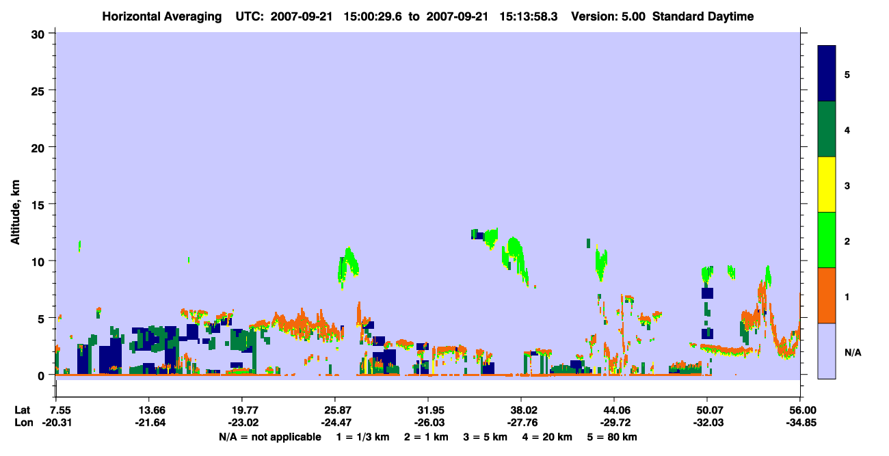This screenshot has height=456, width=889.
Task: Click latitude value 13.66
Action: click(x=148, y=410)
